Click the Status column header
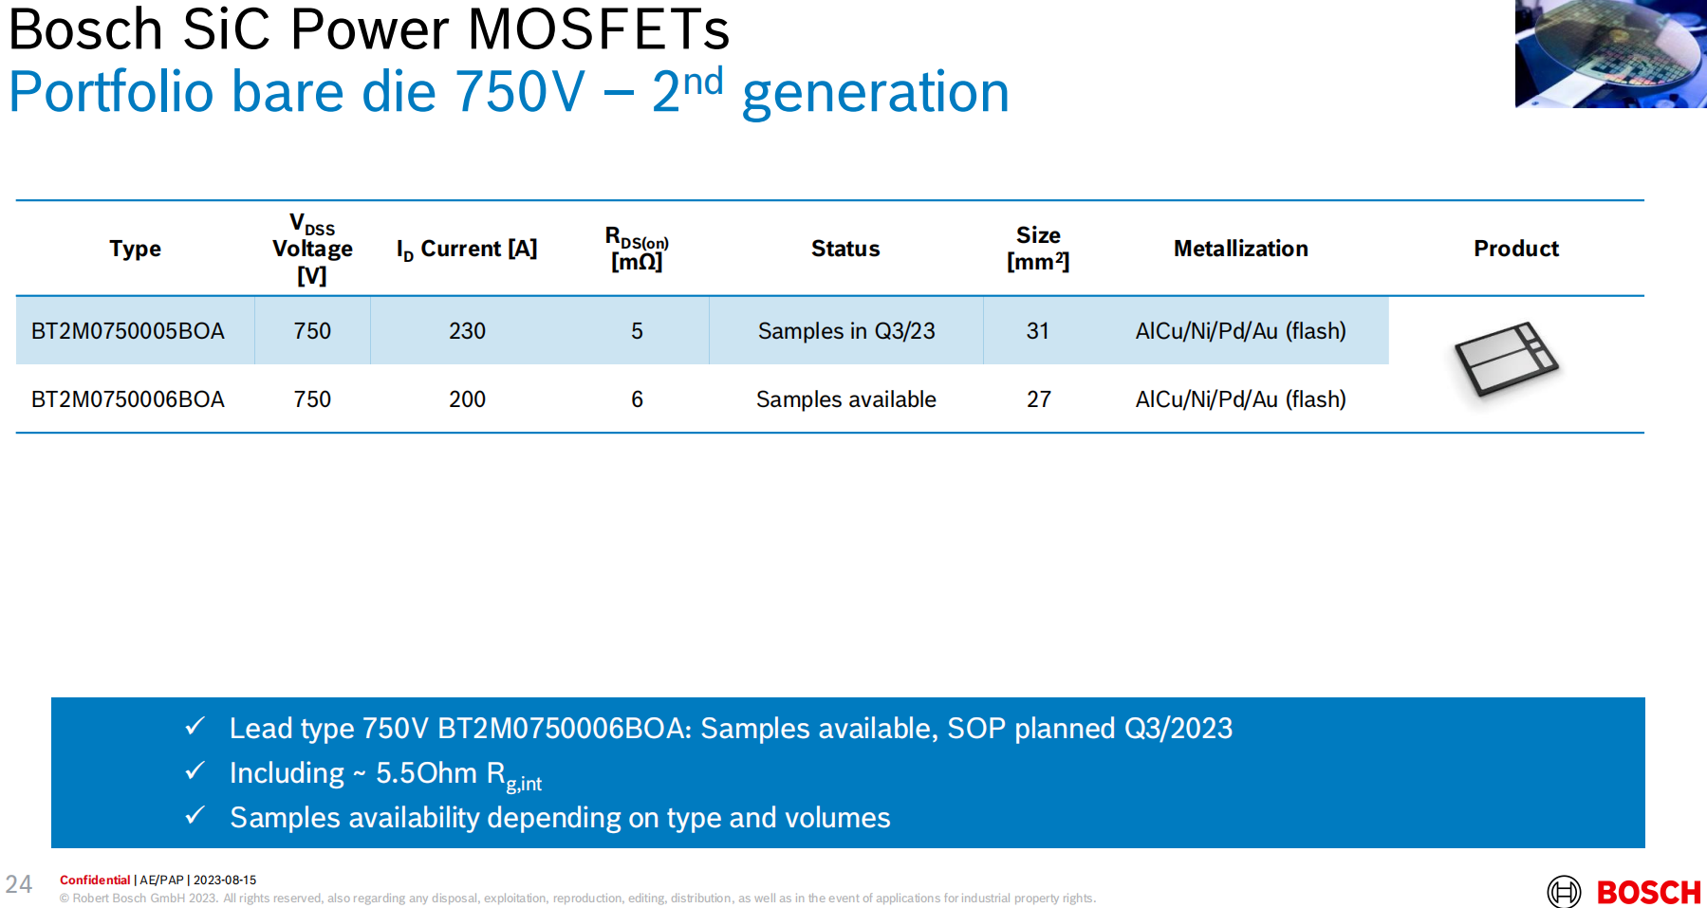 844,249
